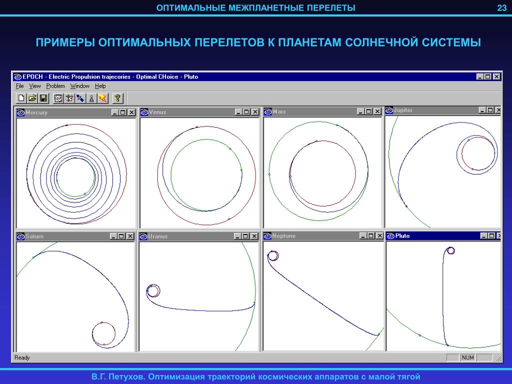Image resolution: width=512 pixels, height=384 pixels.
Task: Click the Venus window system icon
Action: coord(144,112)
